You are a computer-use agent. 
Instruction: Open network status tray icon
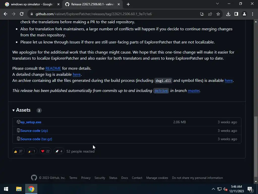219,189
